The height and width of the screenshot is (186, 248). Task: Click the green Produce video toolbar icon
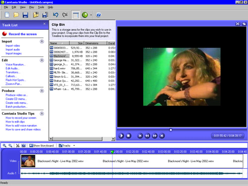pyautogui.click(x=85, y=15)
